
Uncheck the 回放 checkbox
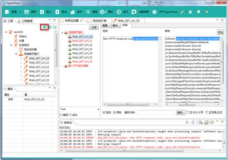tap(104, 112)
